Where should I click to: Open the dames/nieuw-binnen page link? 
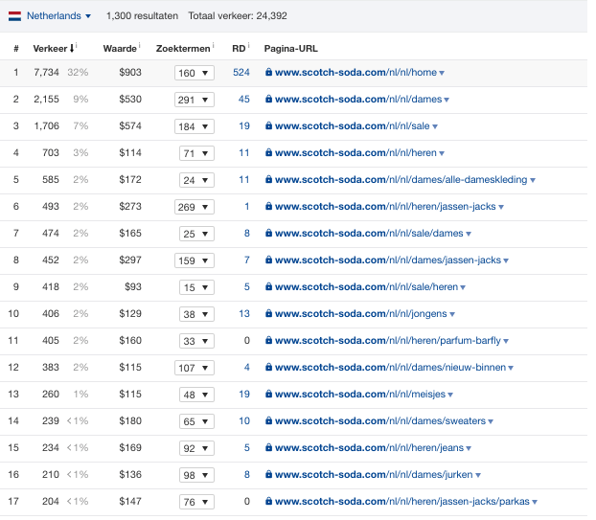coord(390,368)
